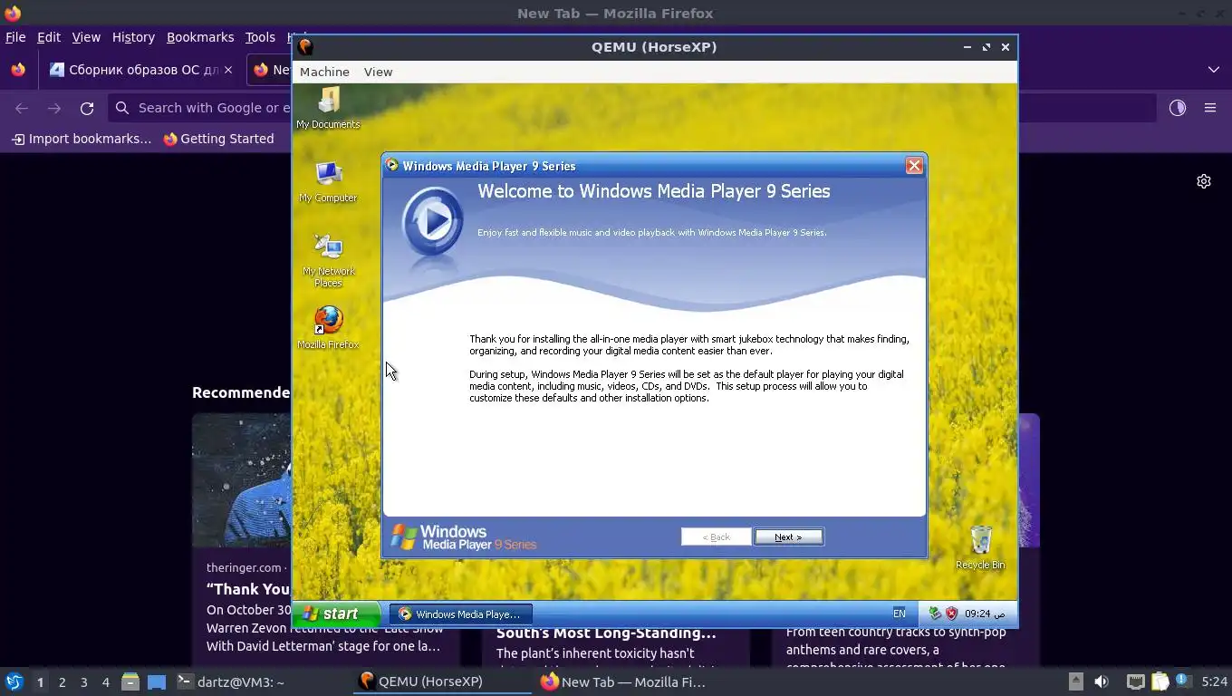Screen dimensions: 1232x696
Task: Open the "Thank You" article headline
Action: tap(248, 589)
